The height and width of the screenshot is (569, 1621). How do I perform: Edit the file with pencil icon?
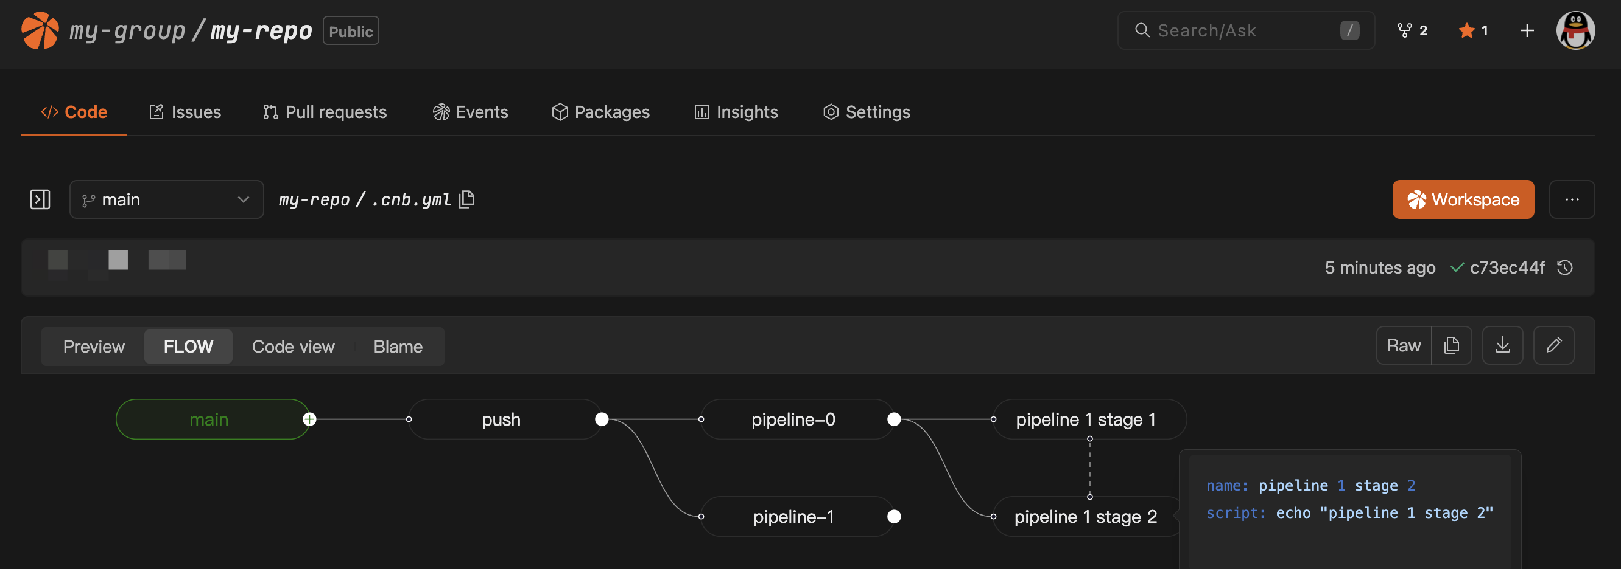click(x=1553, y=345)
